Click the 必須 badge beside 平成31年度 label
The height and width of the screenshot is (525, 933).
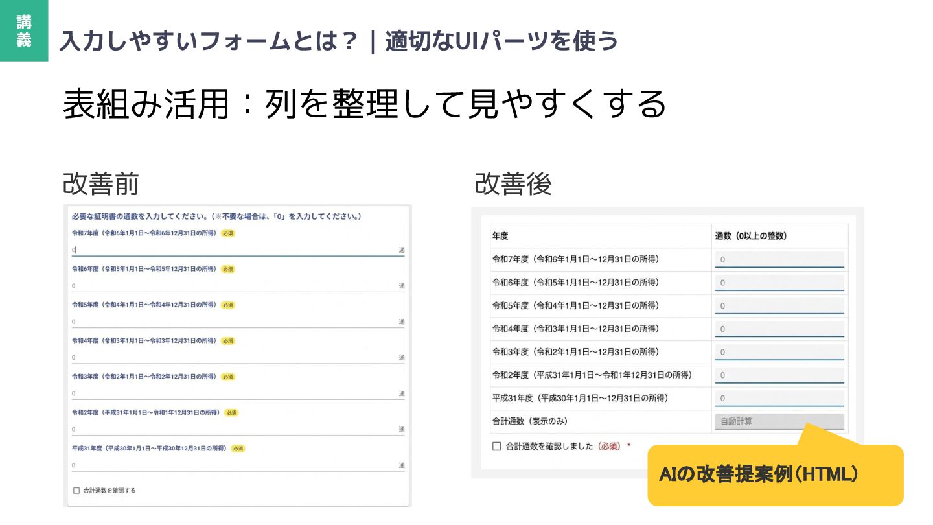pos(238,449)
